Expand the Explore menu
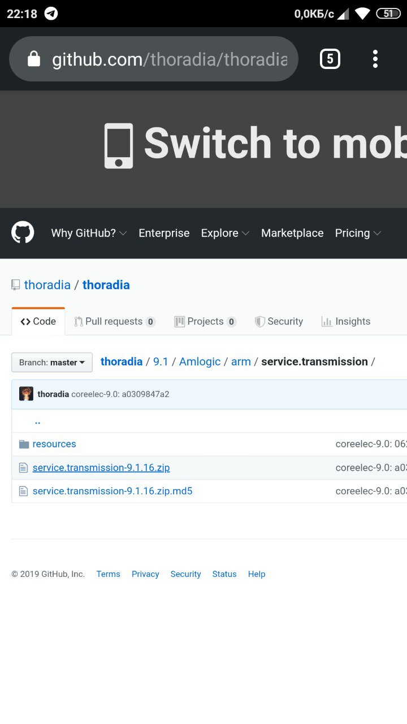The height and width of the screenshot is (724, 407). (225, 233)
